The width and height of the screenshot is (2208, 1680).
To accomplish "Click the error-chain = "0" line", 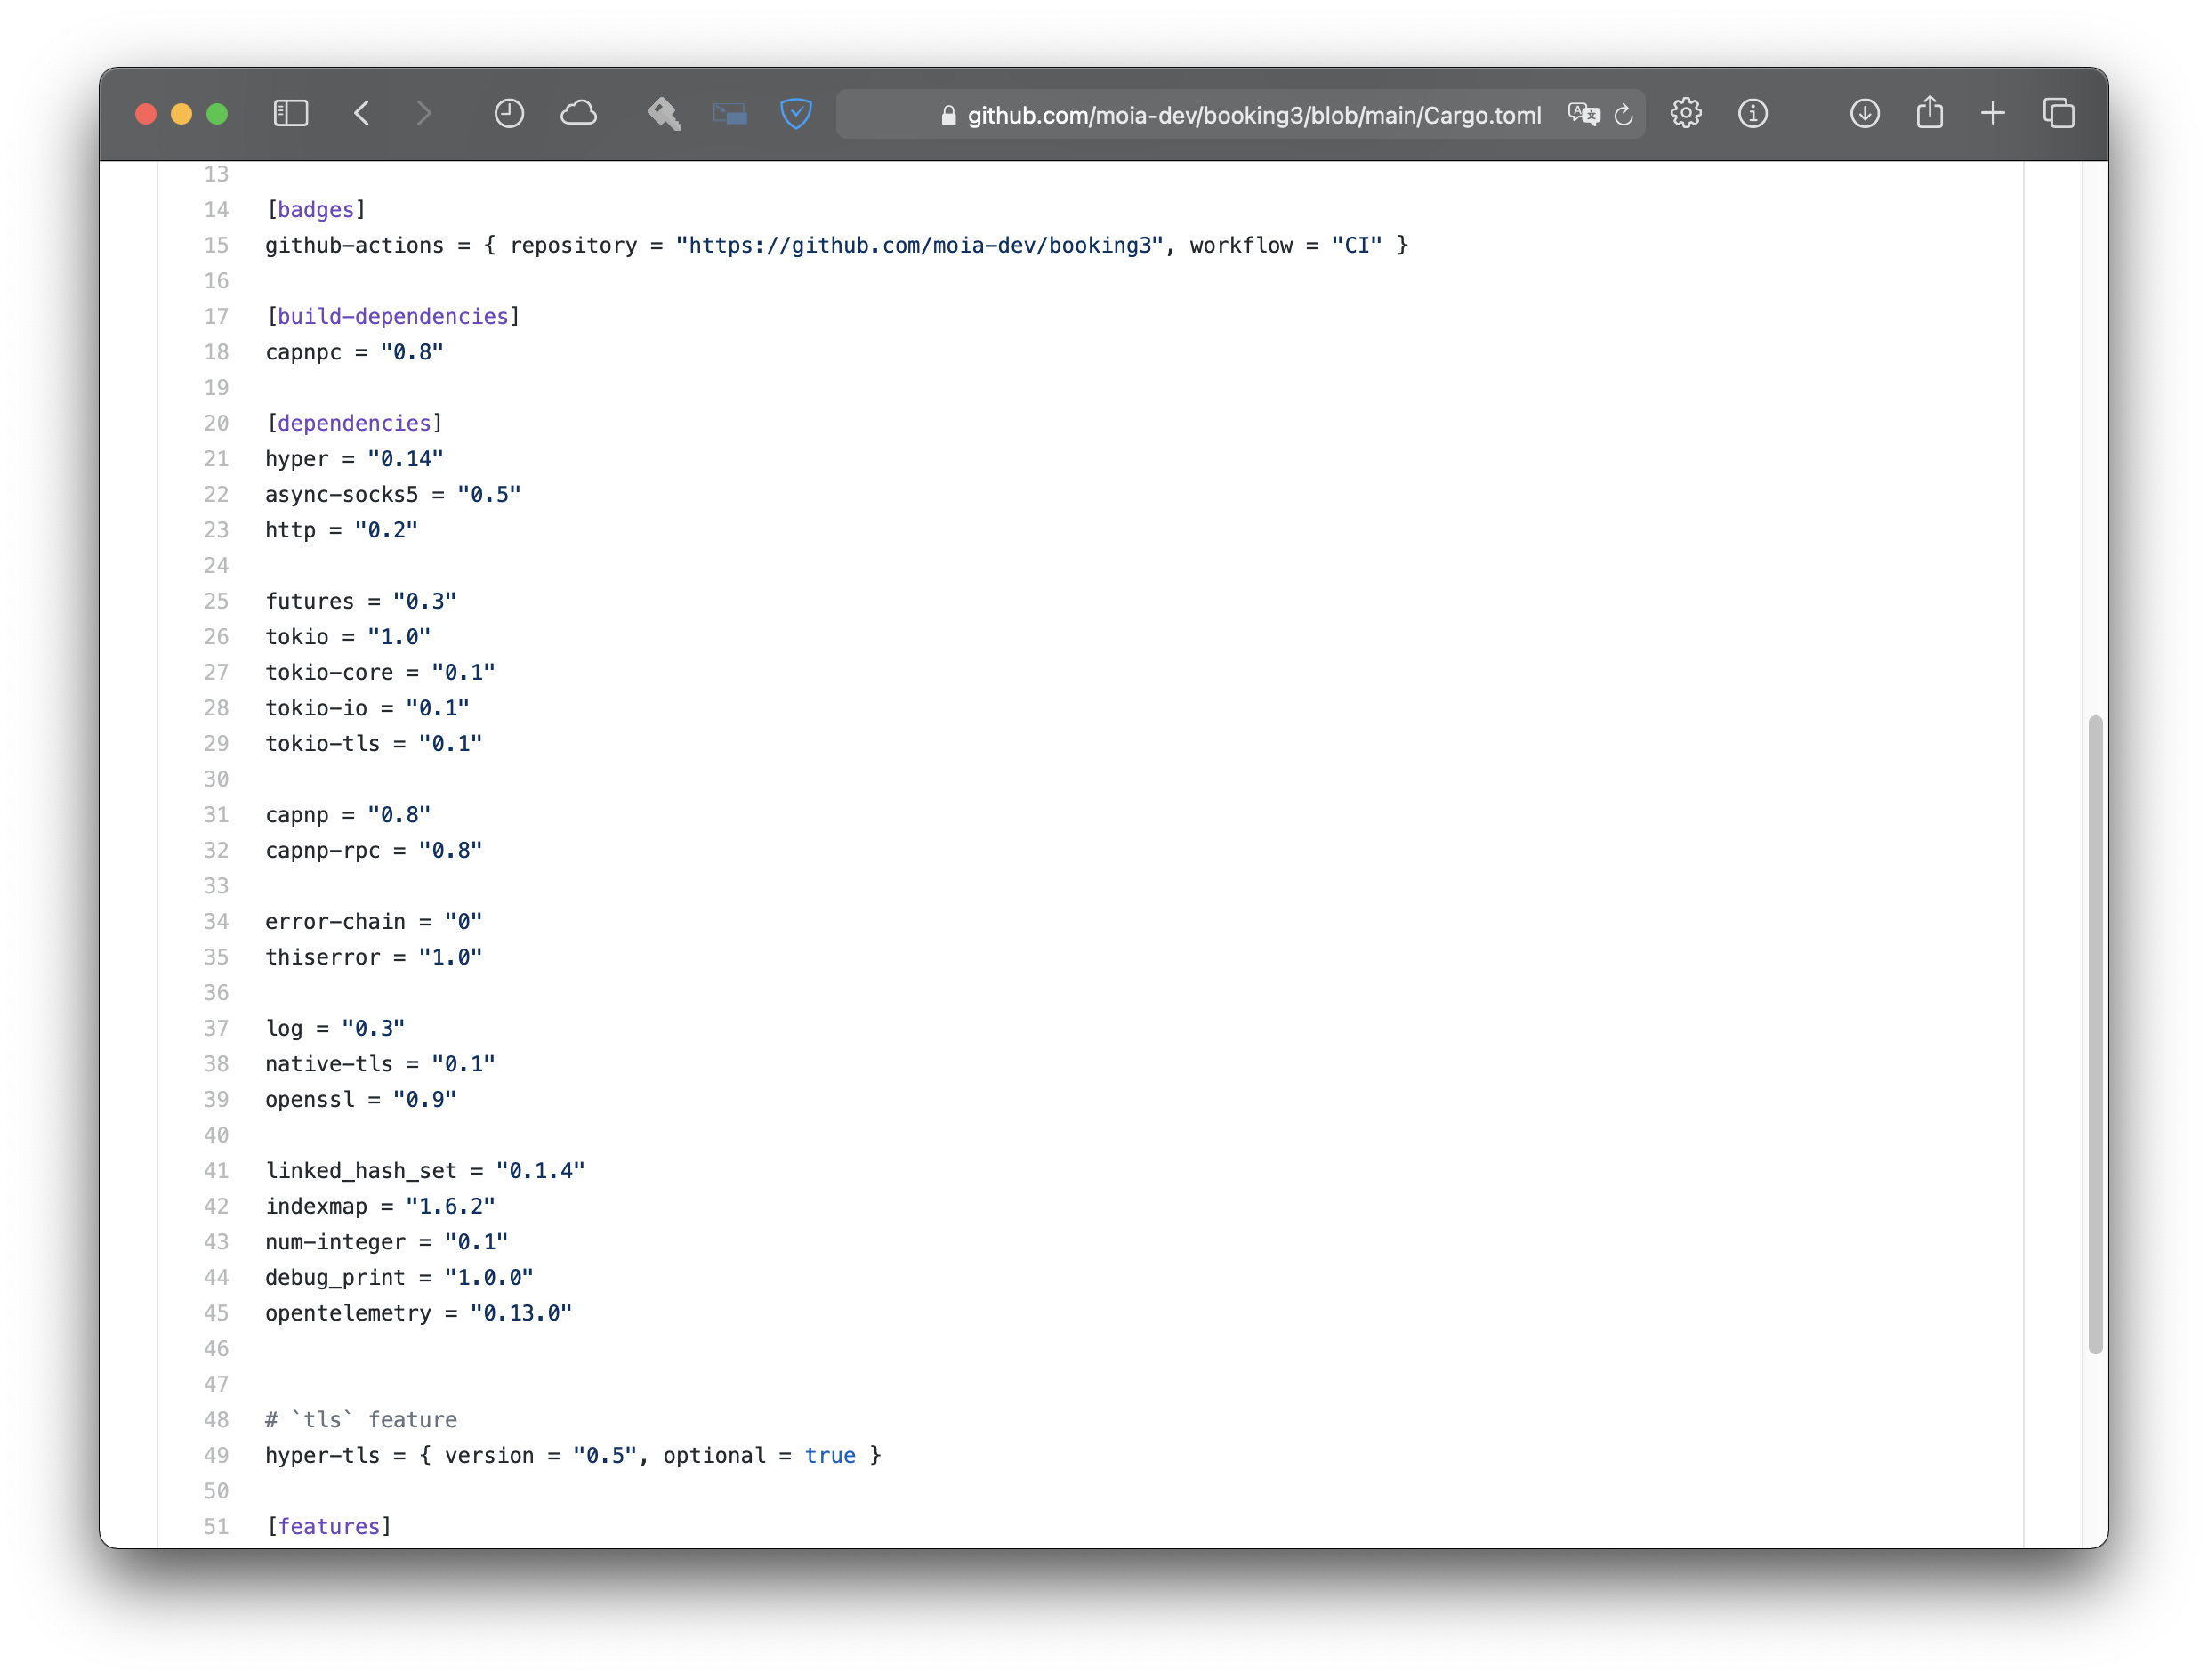I will pyautogui.click(x=374, y=921).
